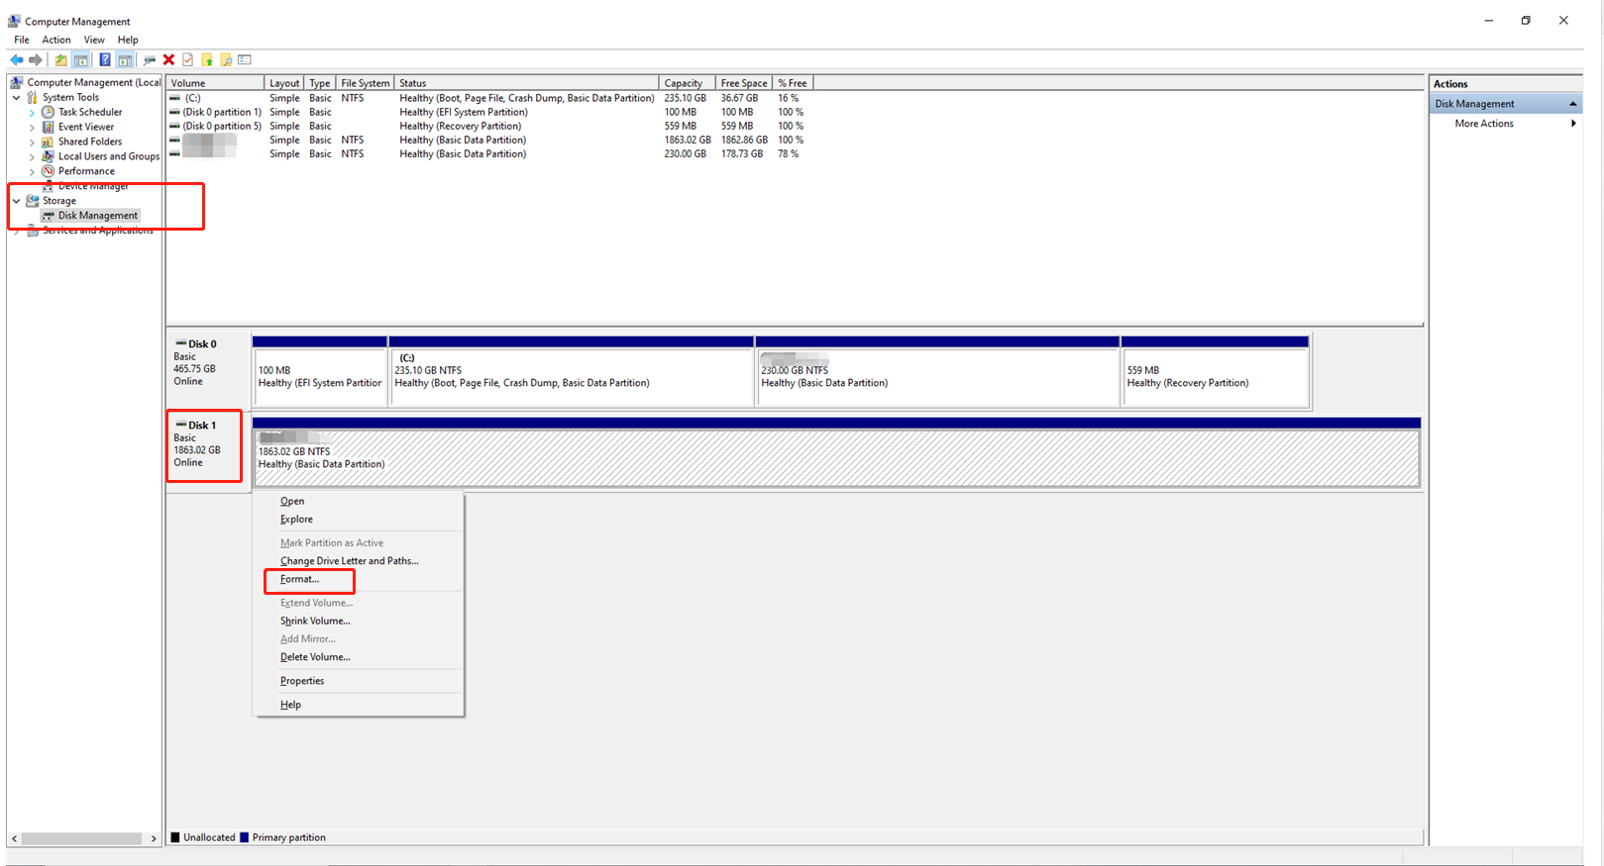The height and width of the screenshot is (866, 1604).
Task: Click the left pane horizontal scrollbar
Action: coord(83,838)
